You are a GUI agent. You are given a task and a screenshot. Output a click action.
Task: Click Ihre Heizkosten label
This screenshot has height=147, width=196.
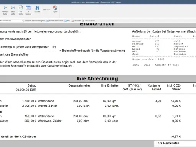coord(168,143)
